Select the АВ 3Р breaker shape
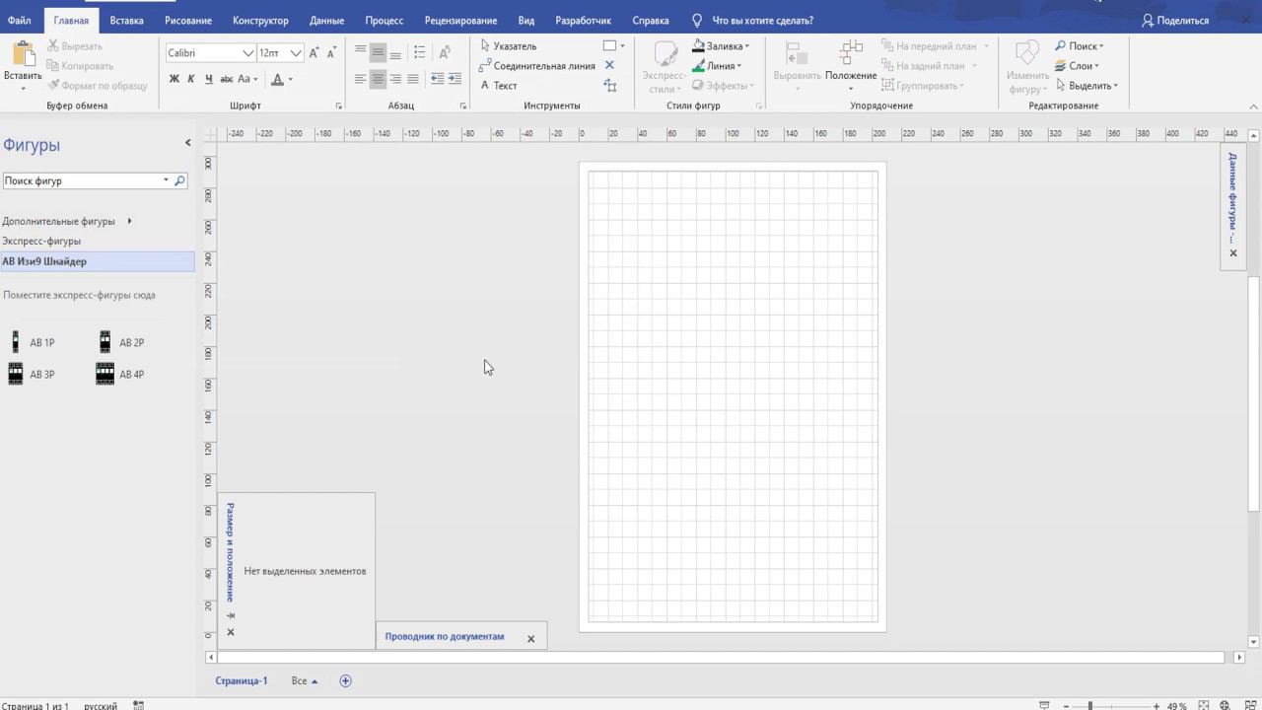 pyautogui.click(x=31, y=374)
